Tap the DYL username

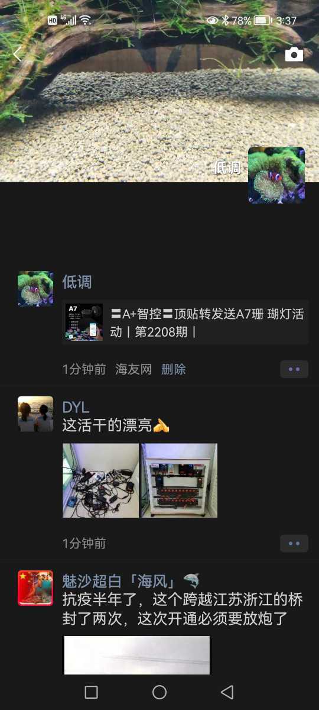click(x=76, y=407)
